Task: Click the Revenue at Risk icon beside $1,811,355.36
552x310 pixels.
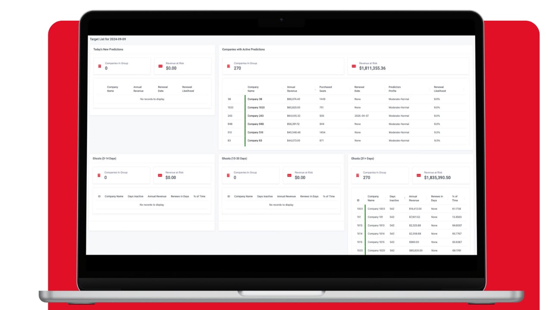Action: click(354, 65)
